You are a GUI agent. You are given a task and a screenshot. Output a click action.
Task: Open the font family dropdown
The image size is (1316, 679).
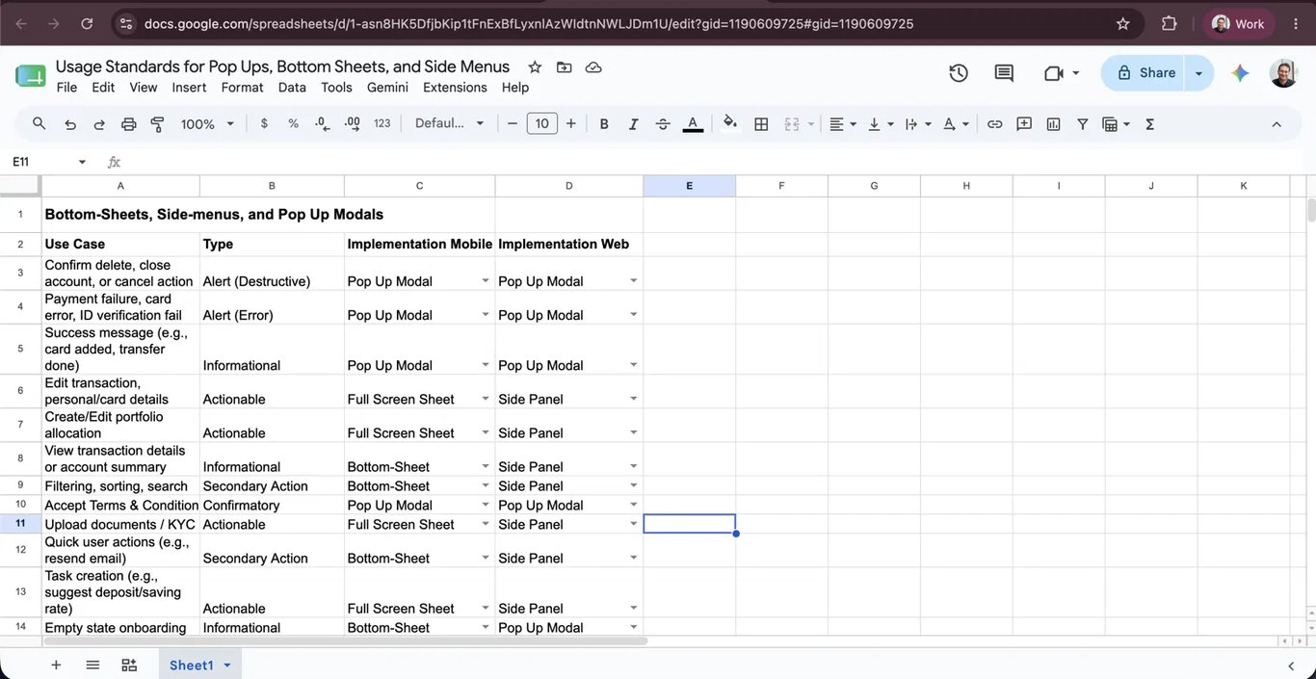pyautogui.click(x=449, y=123)
